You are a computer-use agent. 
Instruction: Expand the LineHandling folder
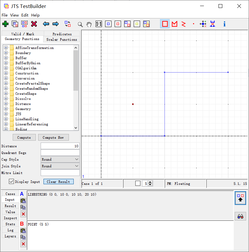pos(6,119)
